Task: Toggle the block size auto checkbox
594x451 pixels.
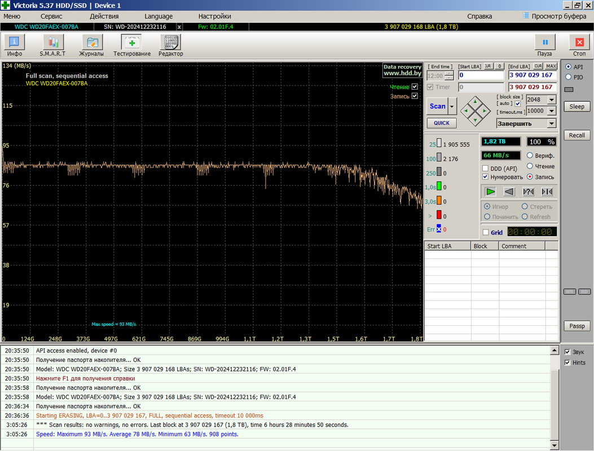Action: pos(518,103)
